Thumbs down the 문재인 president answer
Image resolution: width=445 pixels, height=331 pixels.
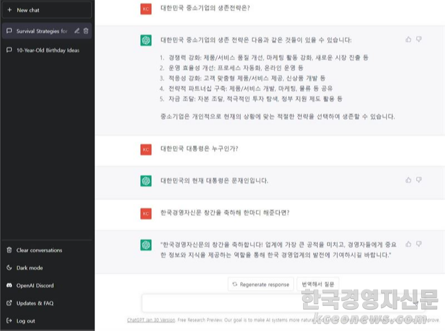tap(419, 180)
